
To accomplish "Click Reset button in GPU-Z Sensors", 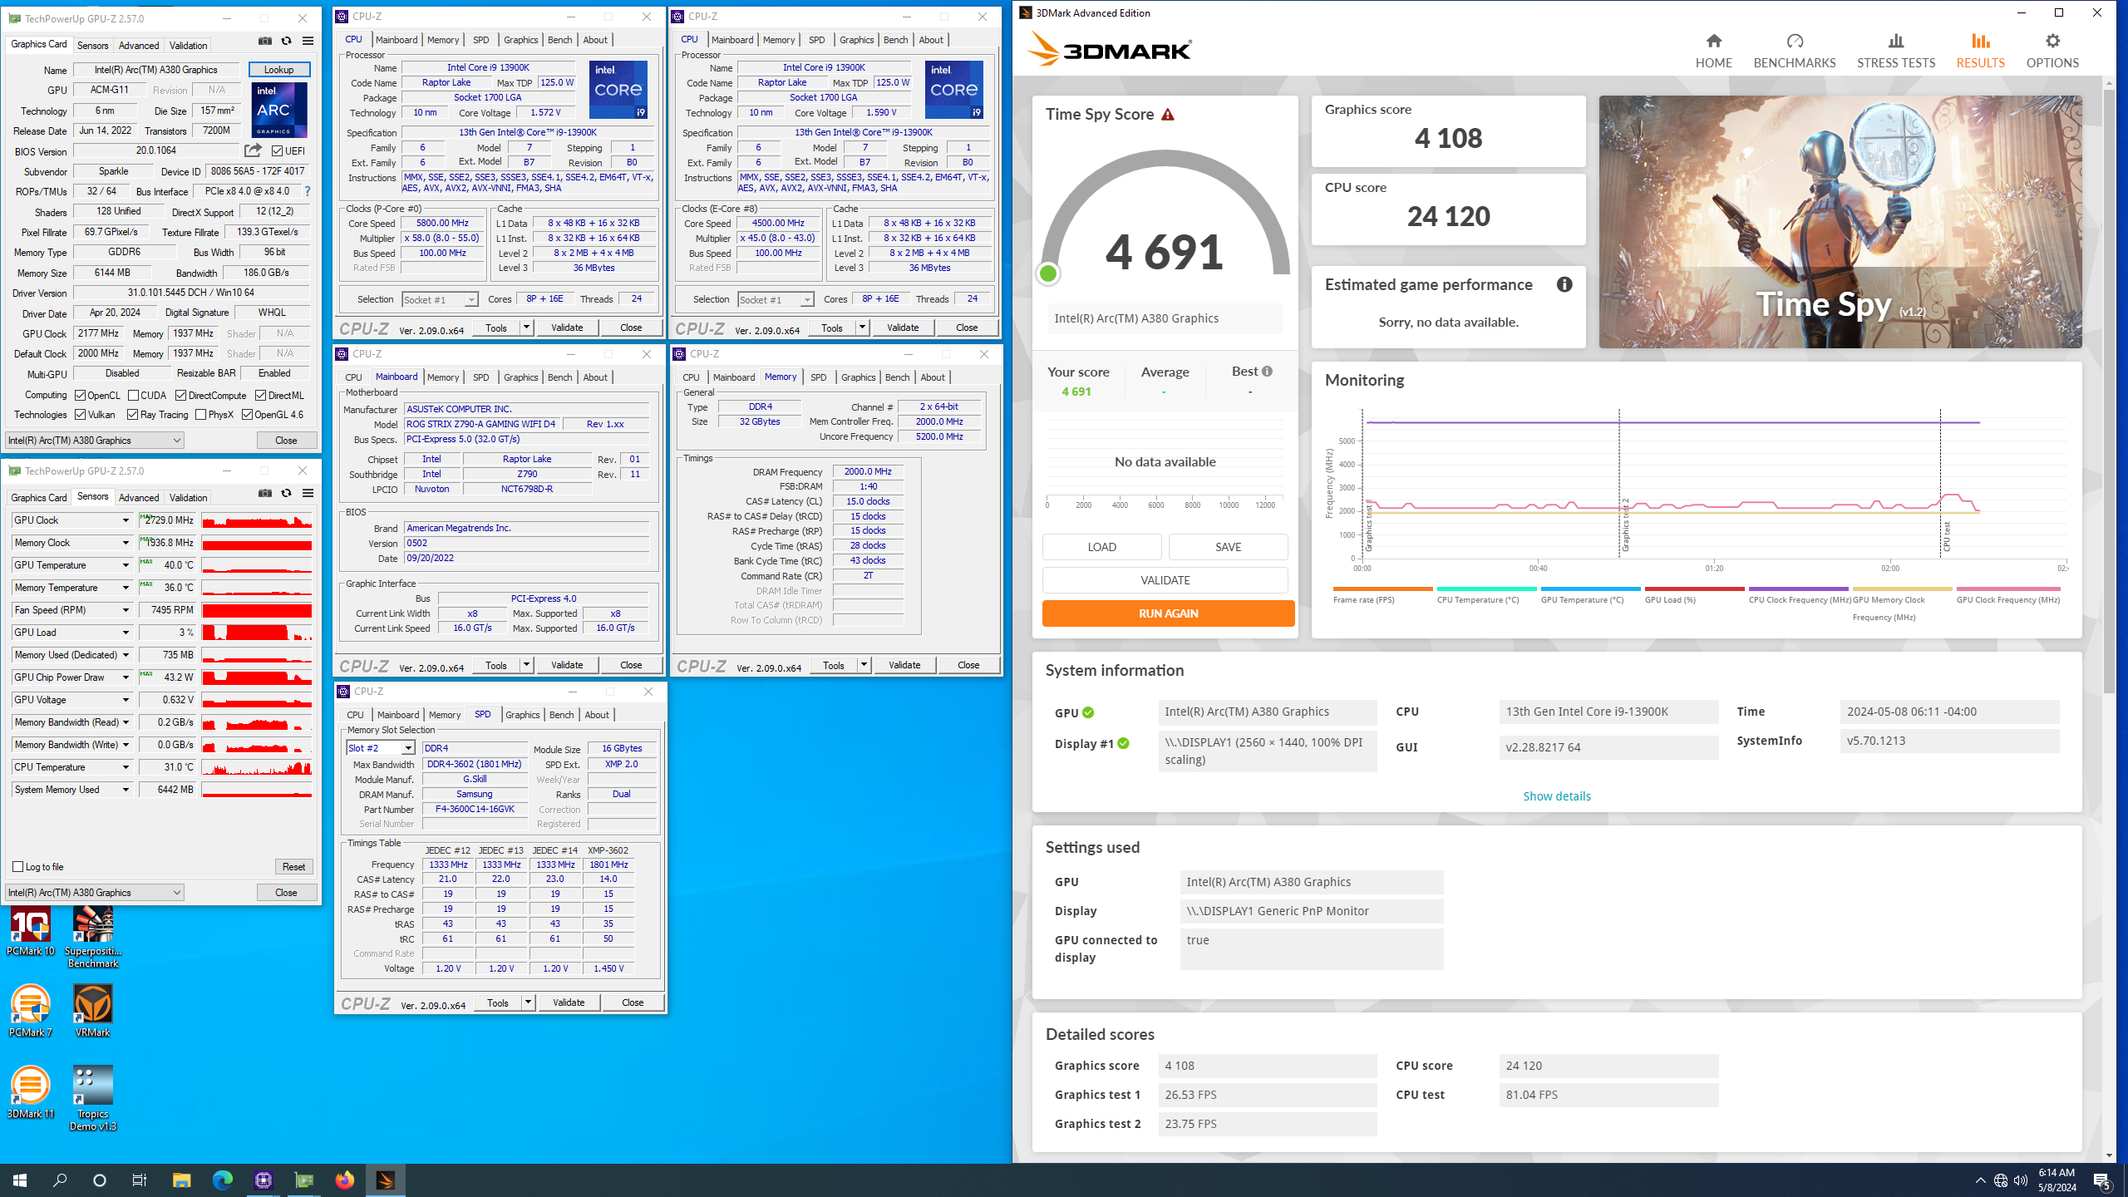I will click(293, 866).
